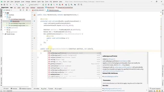Open the Layout Inspector tool window

(155, 89)
